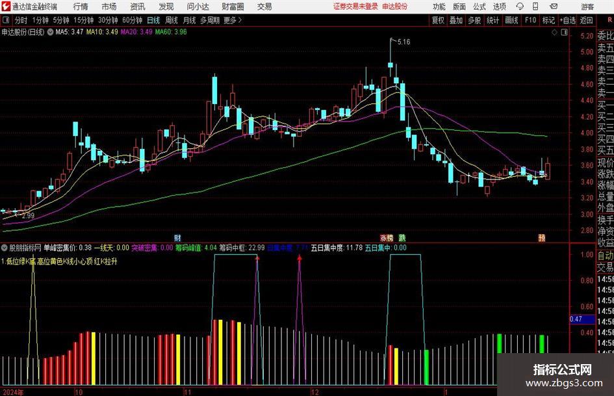Click the 自动 label in right panel
The height and width of the screenshot is (396, 614).
pos(606,256)
